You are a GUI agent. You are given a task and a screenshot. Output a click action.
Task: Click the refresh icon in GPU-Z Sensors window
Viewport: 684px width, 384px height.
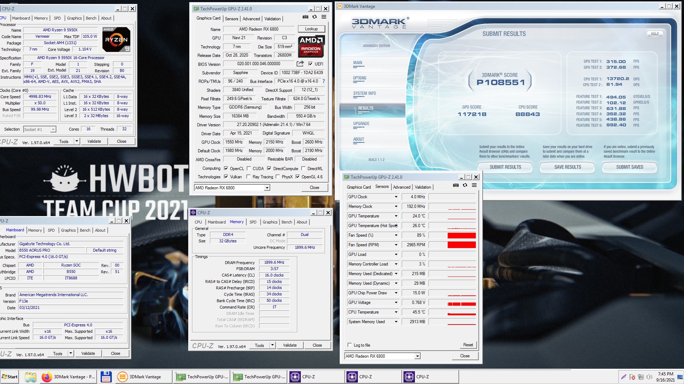[465, 185]
